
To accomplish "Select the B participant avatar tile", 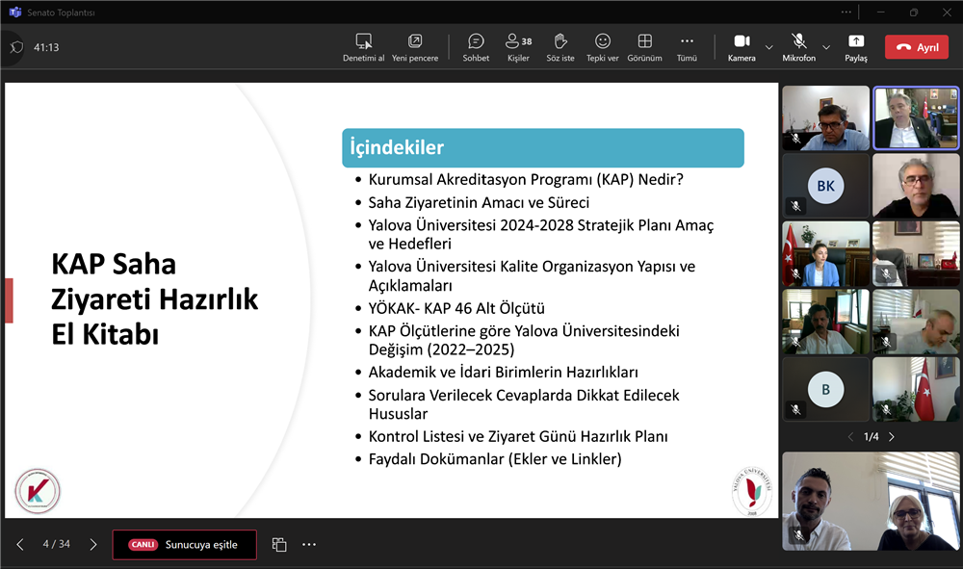I will (x=825, y=390).
